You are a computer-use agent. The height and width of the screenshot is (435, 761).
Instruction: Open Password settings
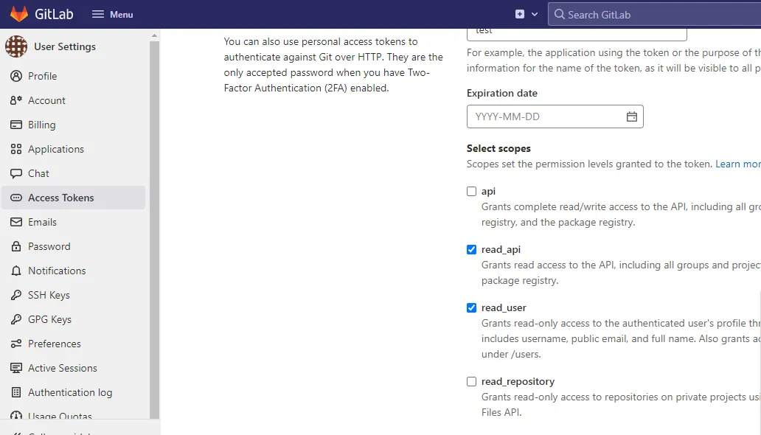(74, 246)
